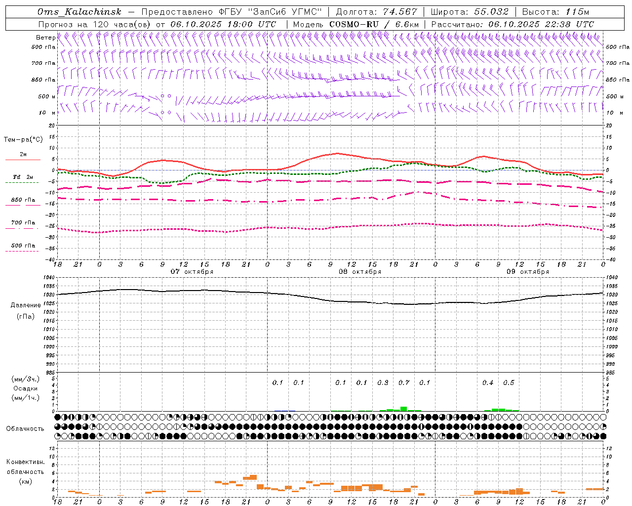Select the (мм/1ч.) unit label
Viewport: 632px width, 506px height.
(26, 398)
